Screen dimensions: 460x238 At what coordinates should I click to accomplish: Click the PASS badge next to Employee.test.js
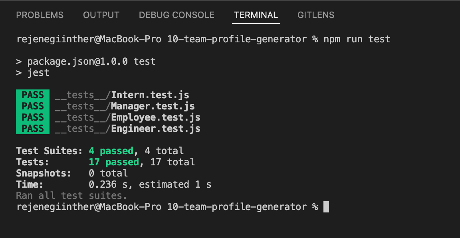point(33,117)
